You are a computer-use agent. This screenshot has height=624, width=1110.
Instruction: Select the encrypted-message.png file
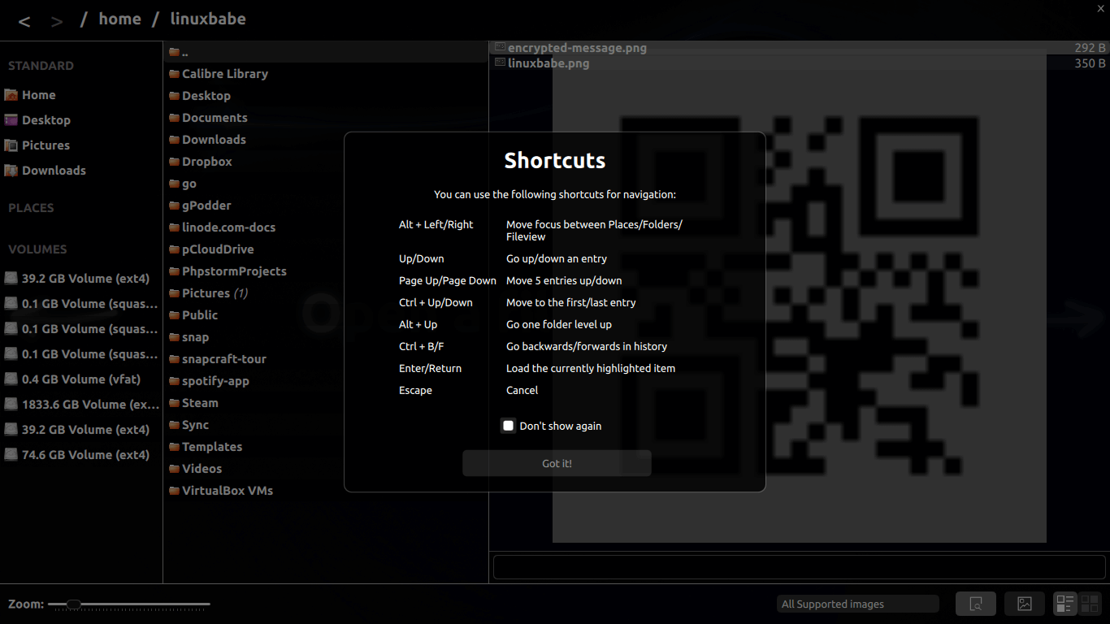[577, 48]
